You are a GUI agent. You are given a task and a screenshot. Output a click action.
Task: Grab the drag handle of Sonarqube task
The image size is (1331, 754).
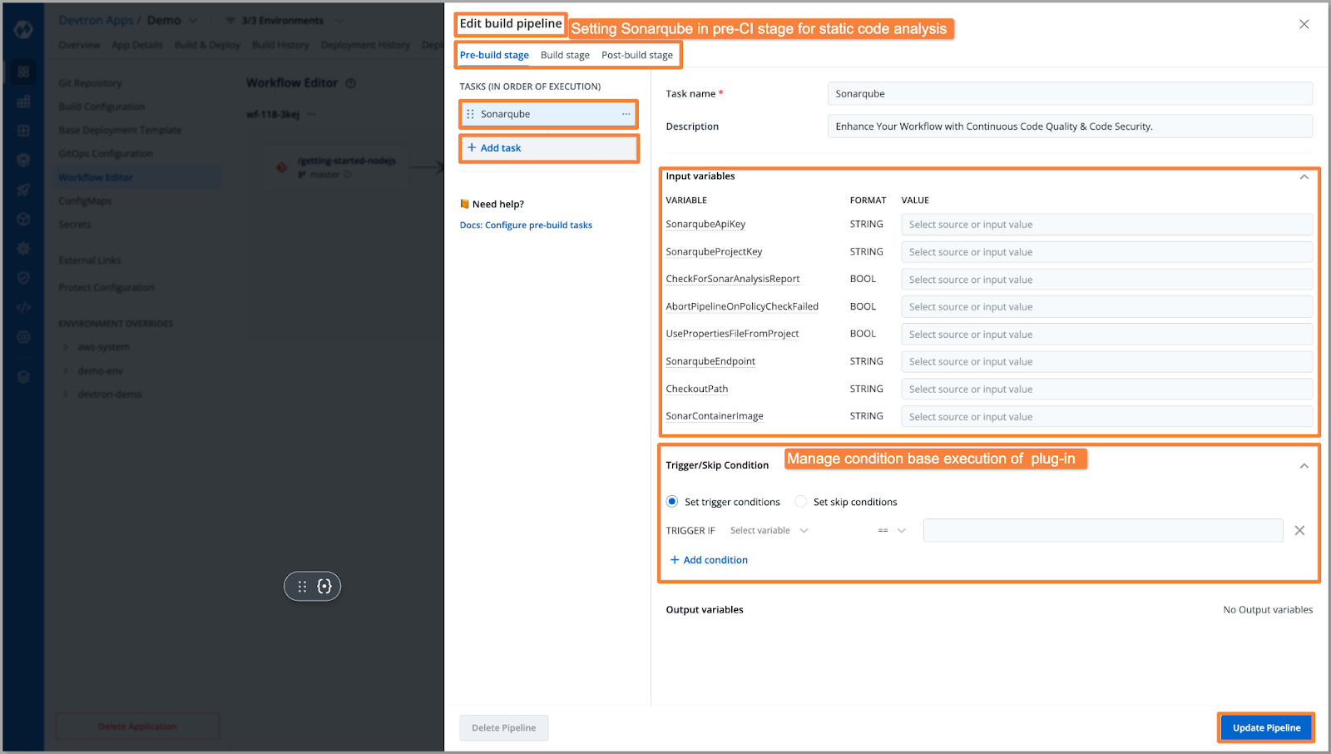click(470, 114)
